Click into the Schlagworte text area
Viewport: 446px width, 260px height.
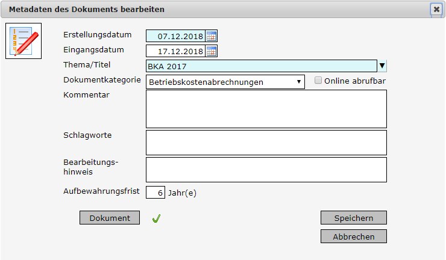point(266,143)
